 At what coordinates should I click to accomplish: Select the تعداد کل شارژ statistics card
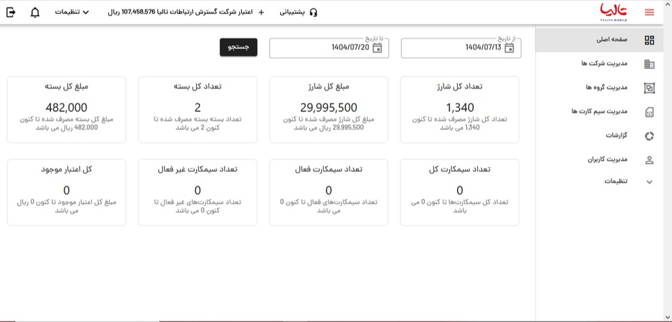coord(459,109)
